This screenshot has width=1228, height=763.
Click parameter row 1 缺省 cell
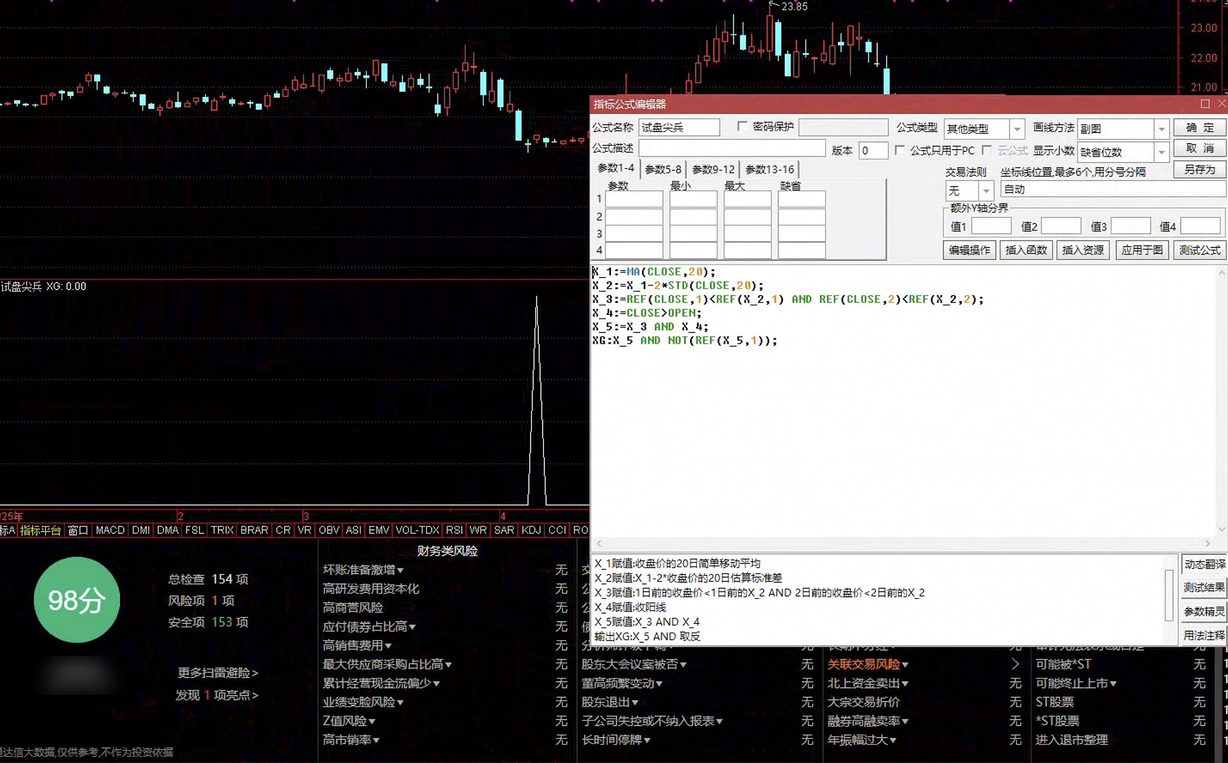click(802, 199)
